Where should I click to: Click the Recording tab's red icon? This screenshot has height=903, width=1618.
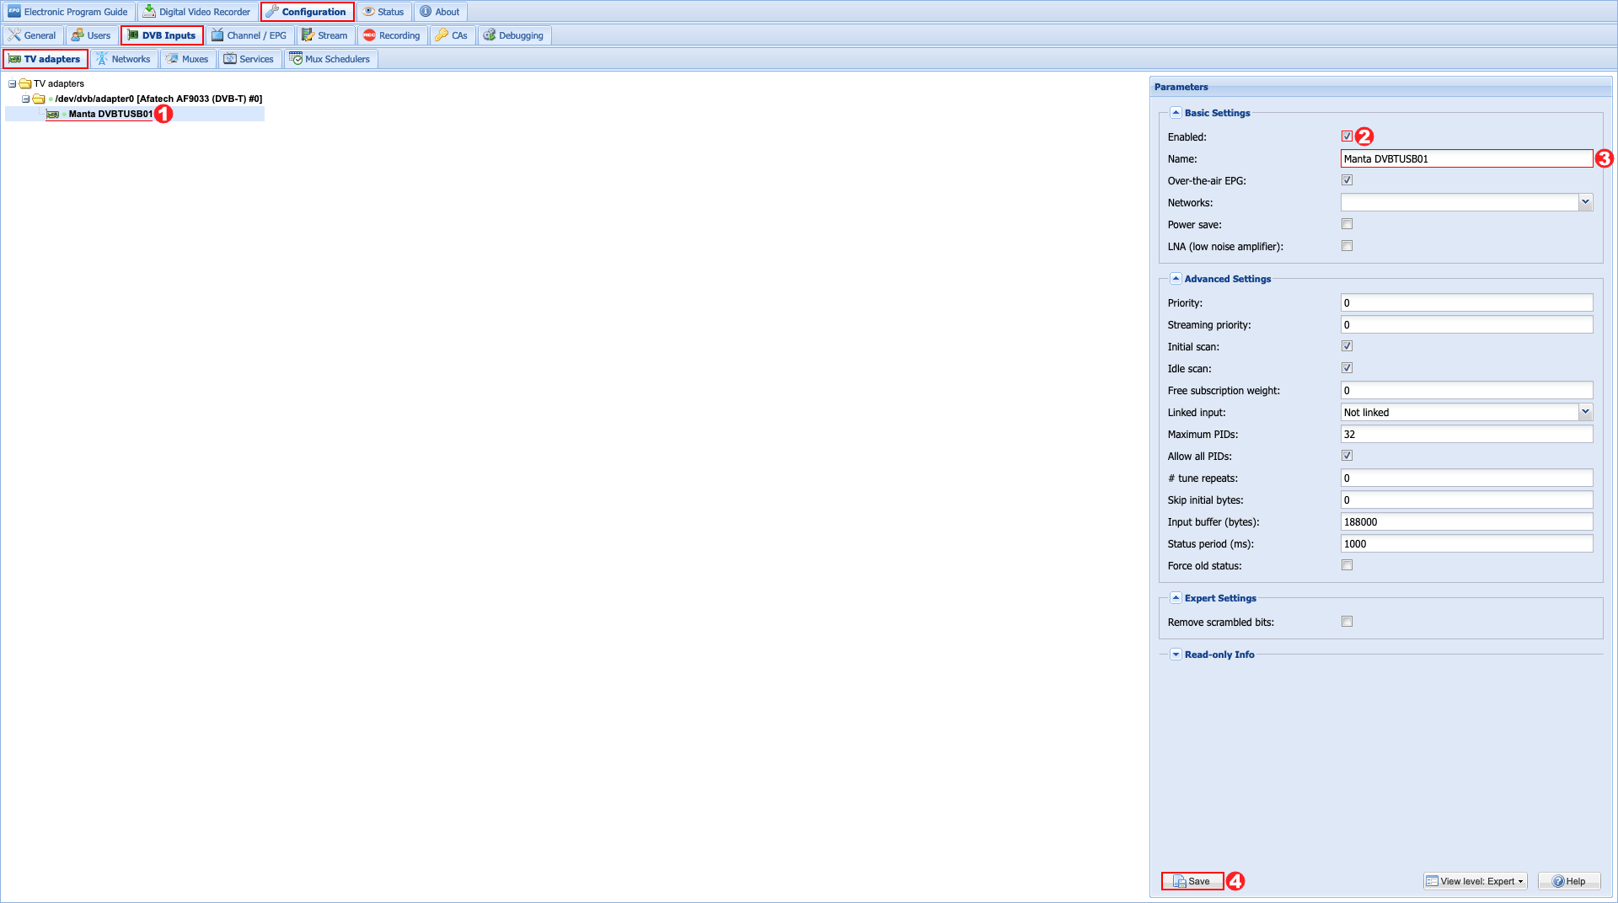pyautogui.click(x=369, y=35)
